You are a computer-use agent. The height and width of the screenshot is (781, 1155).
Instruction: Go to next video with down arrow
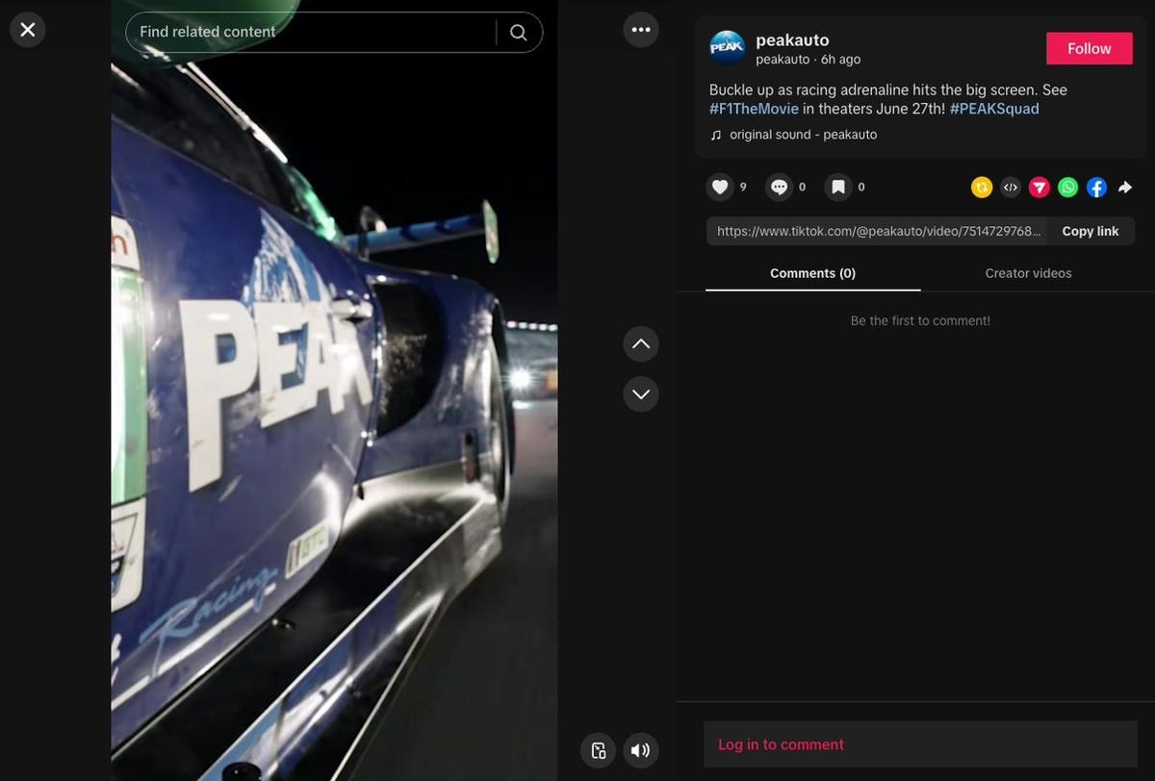click(641, 394)
